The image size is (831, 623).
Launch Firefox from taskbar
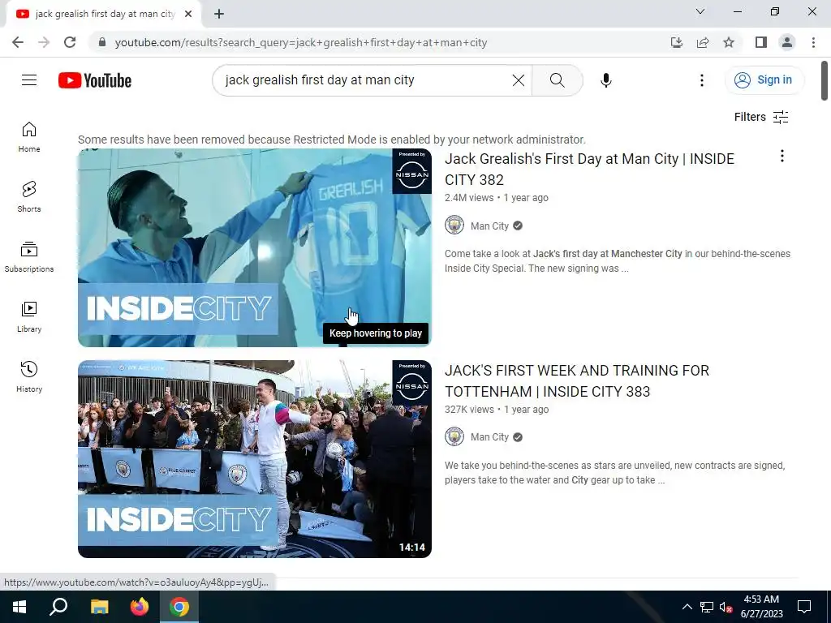140,607
